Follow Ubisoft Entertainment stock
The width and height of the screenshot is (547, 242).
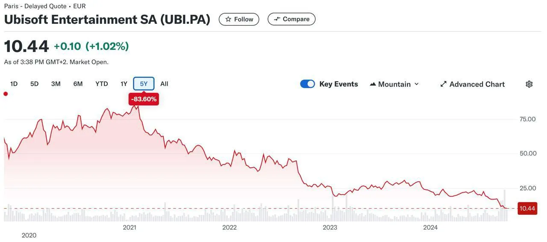tap(239, 19)
